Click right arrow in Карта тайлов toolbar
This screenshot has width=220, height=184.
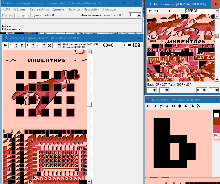click(x=157, y=11)
